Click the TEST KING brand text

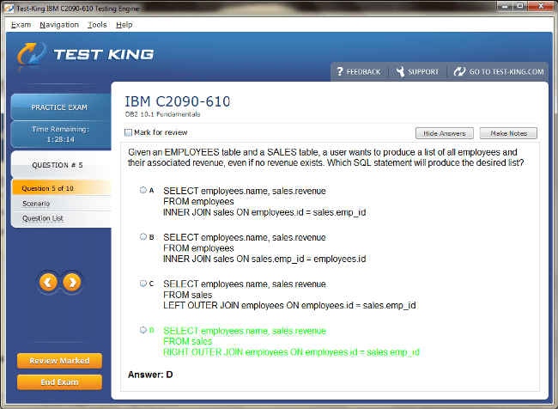(104, 54)
